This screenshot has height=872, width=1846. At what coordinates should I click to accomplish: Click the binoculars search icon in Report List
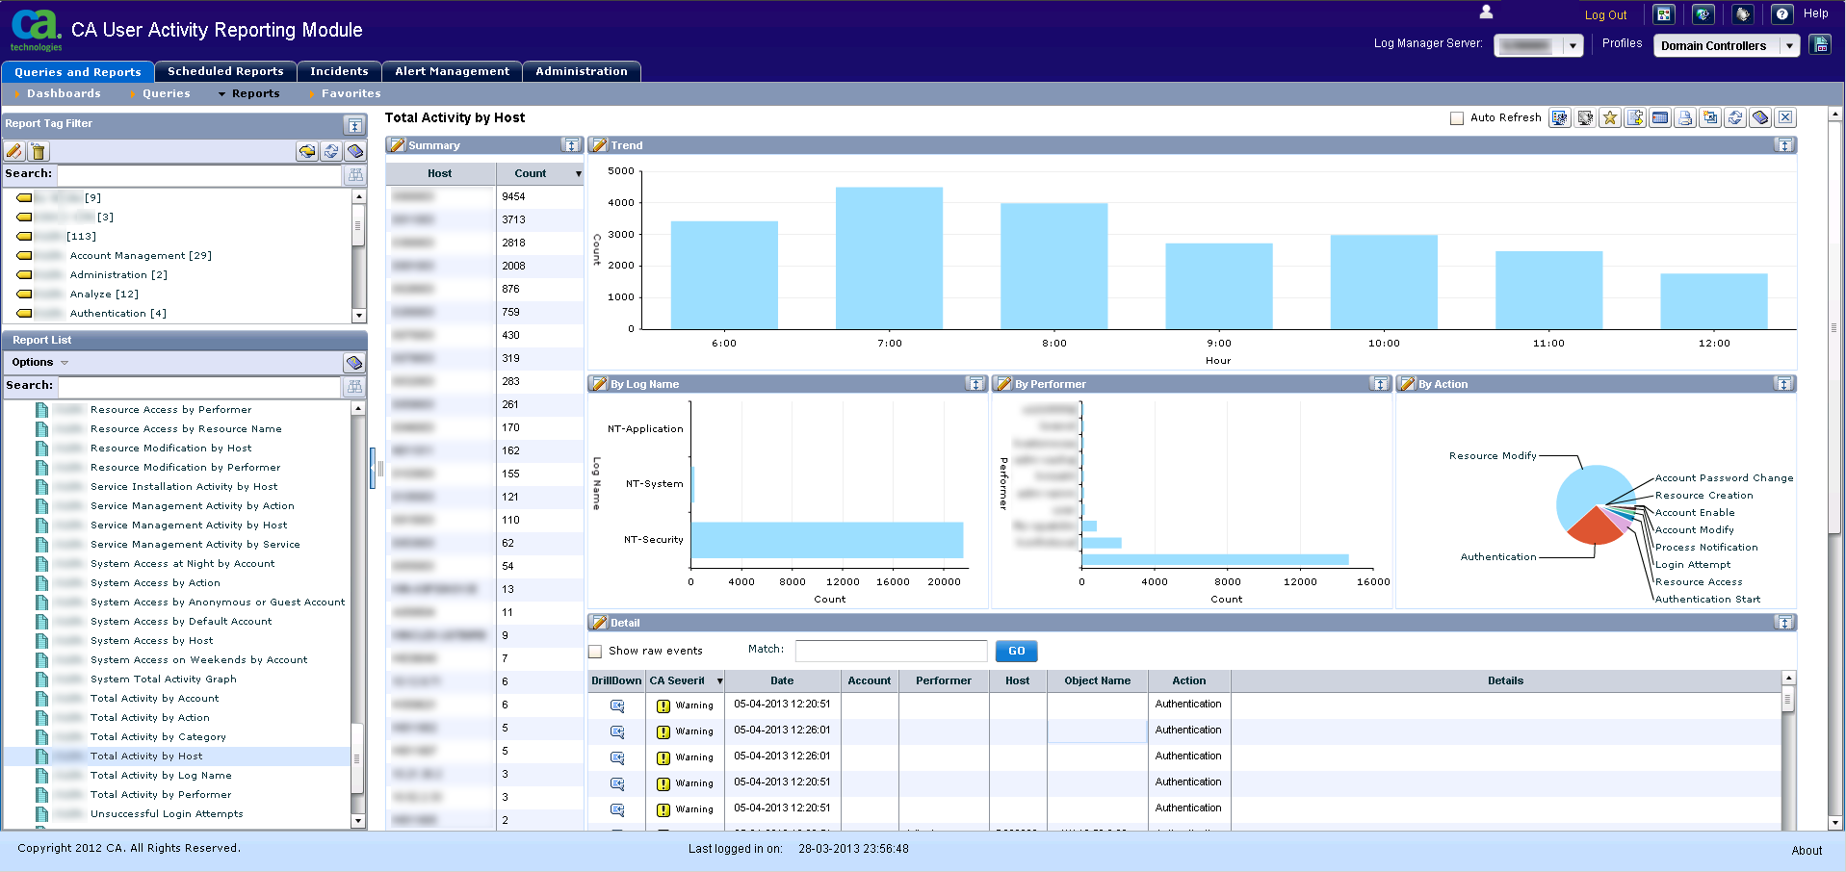coord(355,386)
